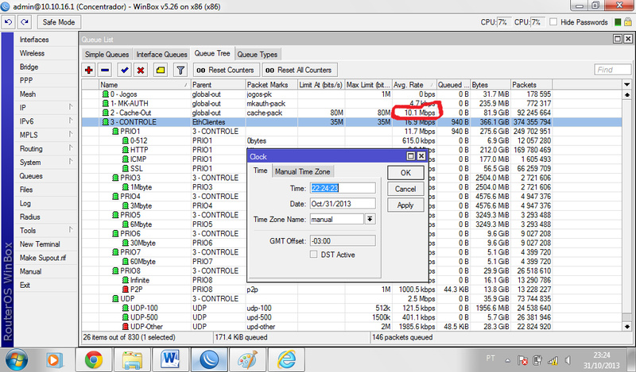Screen dimensions: 636x372
Task: Open Windows Media Player from the taskbar
Action: click(55, 360)
